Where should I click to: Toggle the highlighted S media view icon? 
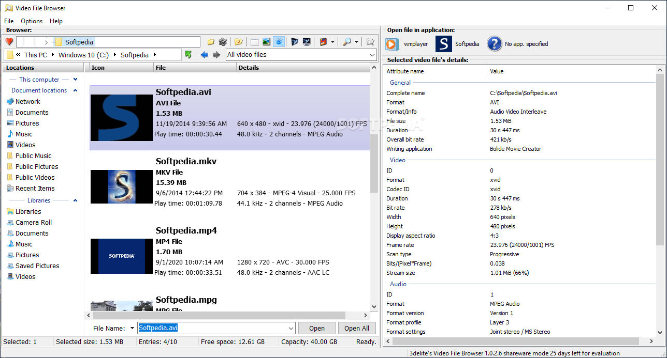279,42
